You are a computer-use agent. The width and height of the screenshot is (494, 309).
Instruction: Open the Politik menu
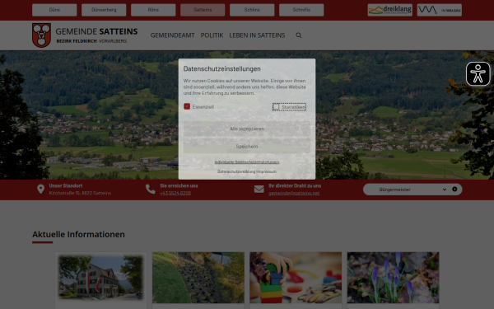212,35
